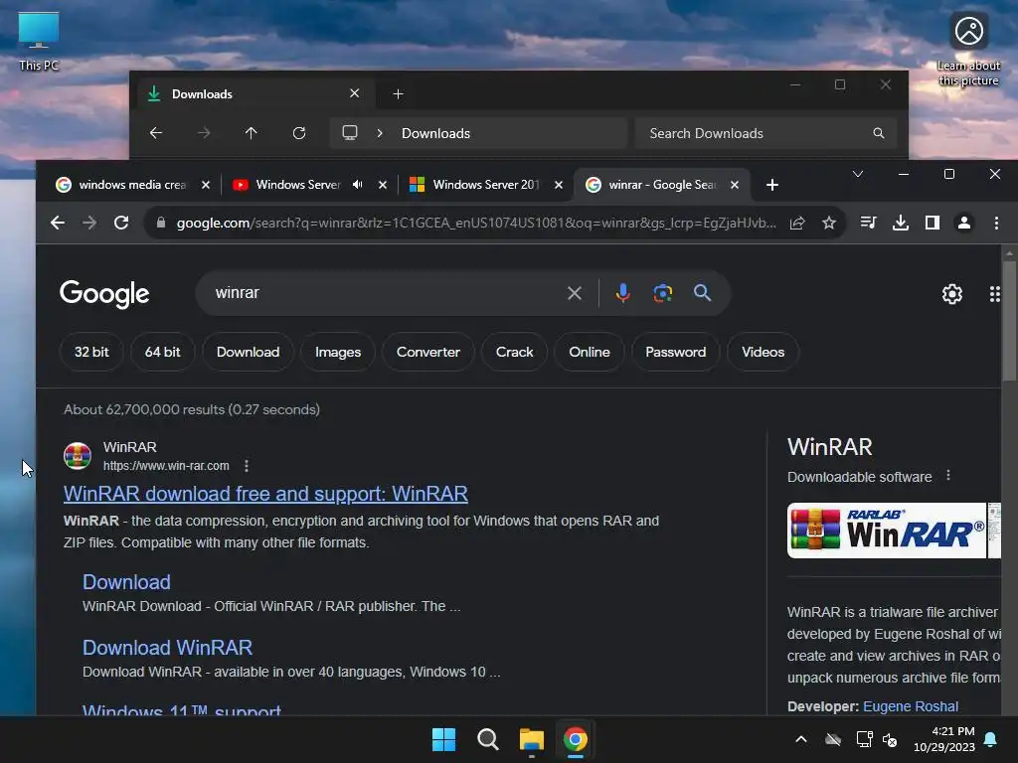Open Windows Start menu

coord(444,739)
